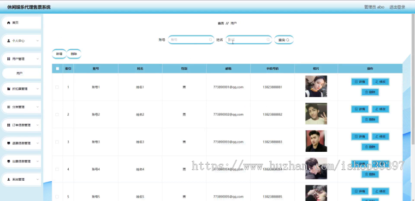
Task: Check the checkbox for row 账号3
Action: coord(57,142)
